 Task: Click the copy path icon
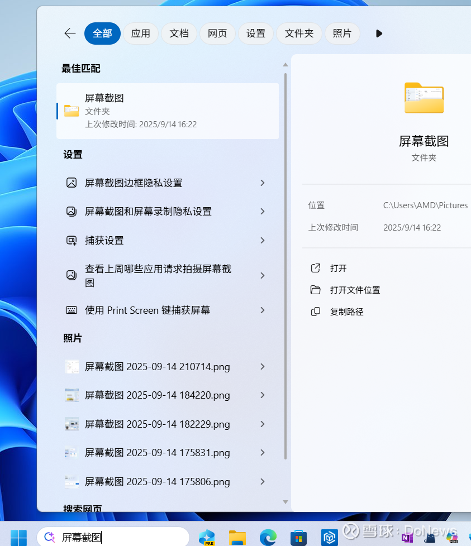click(315, 312)
